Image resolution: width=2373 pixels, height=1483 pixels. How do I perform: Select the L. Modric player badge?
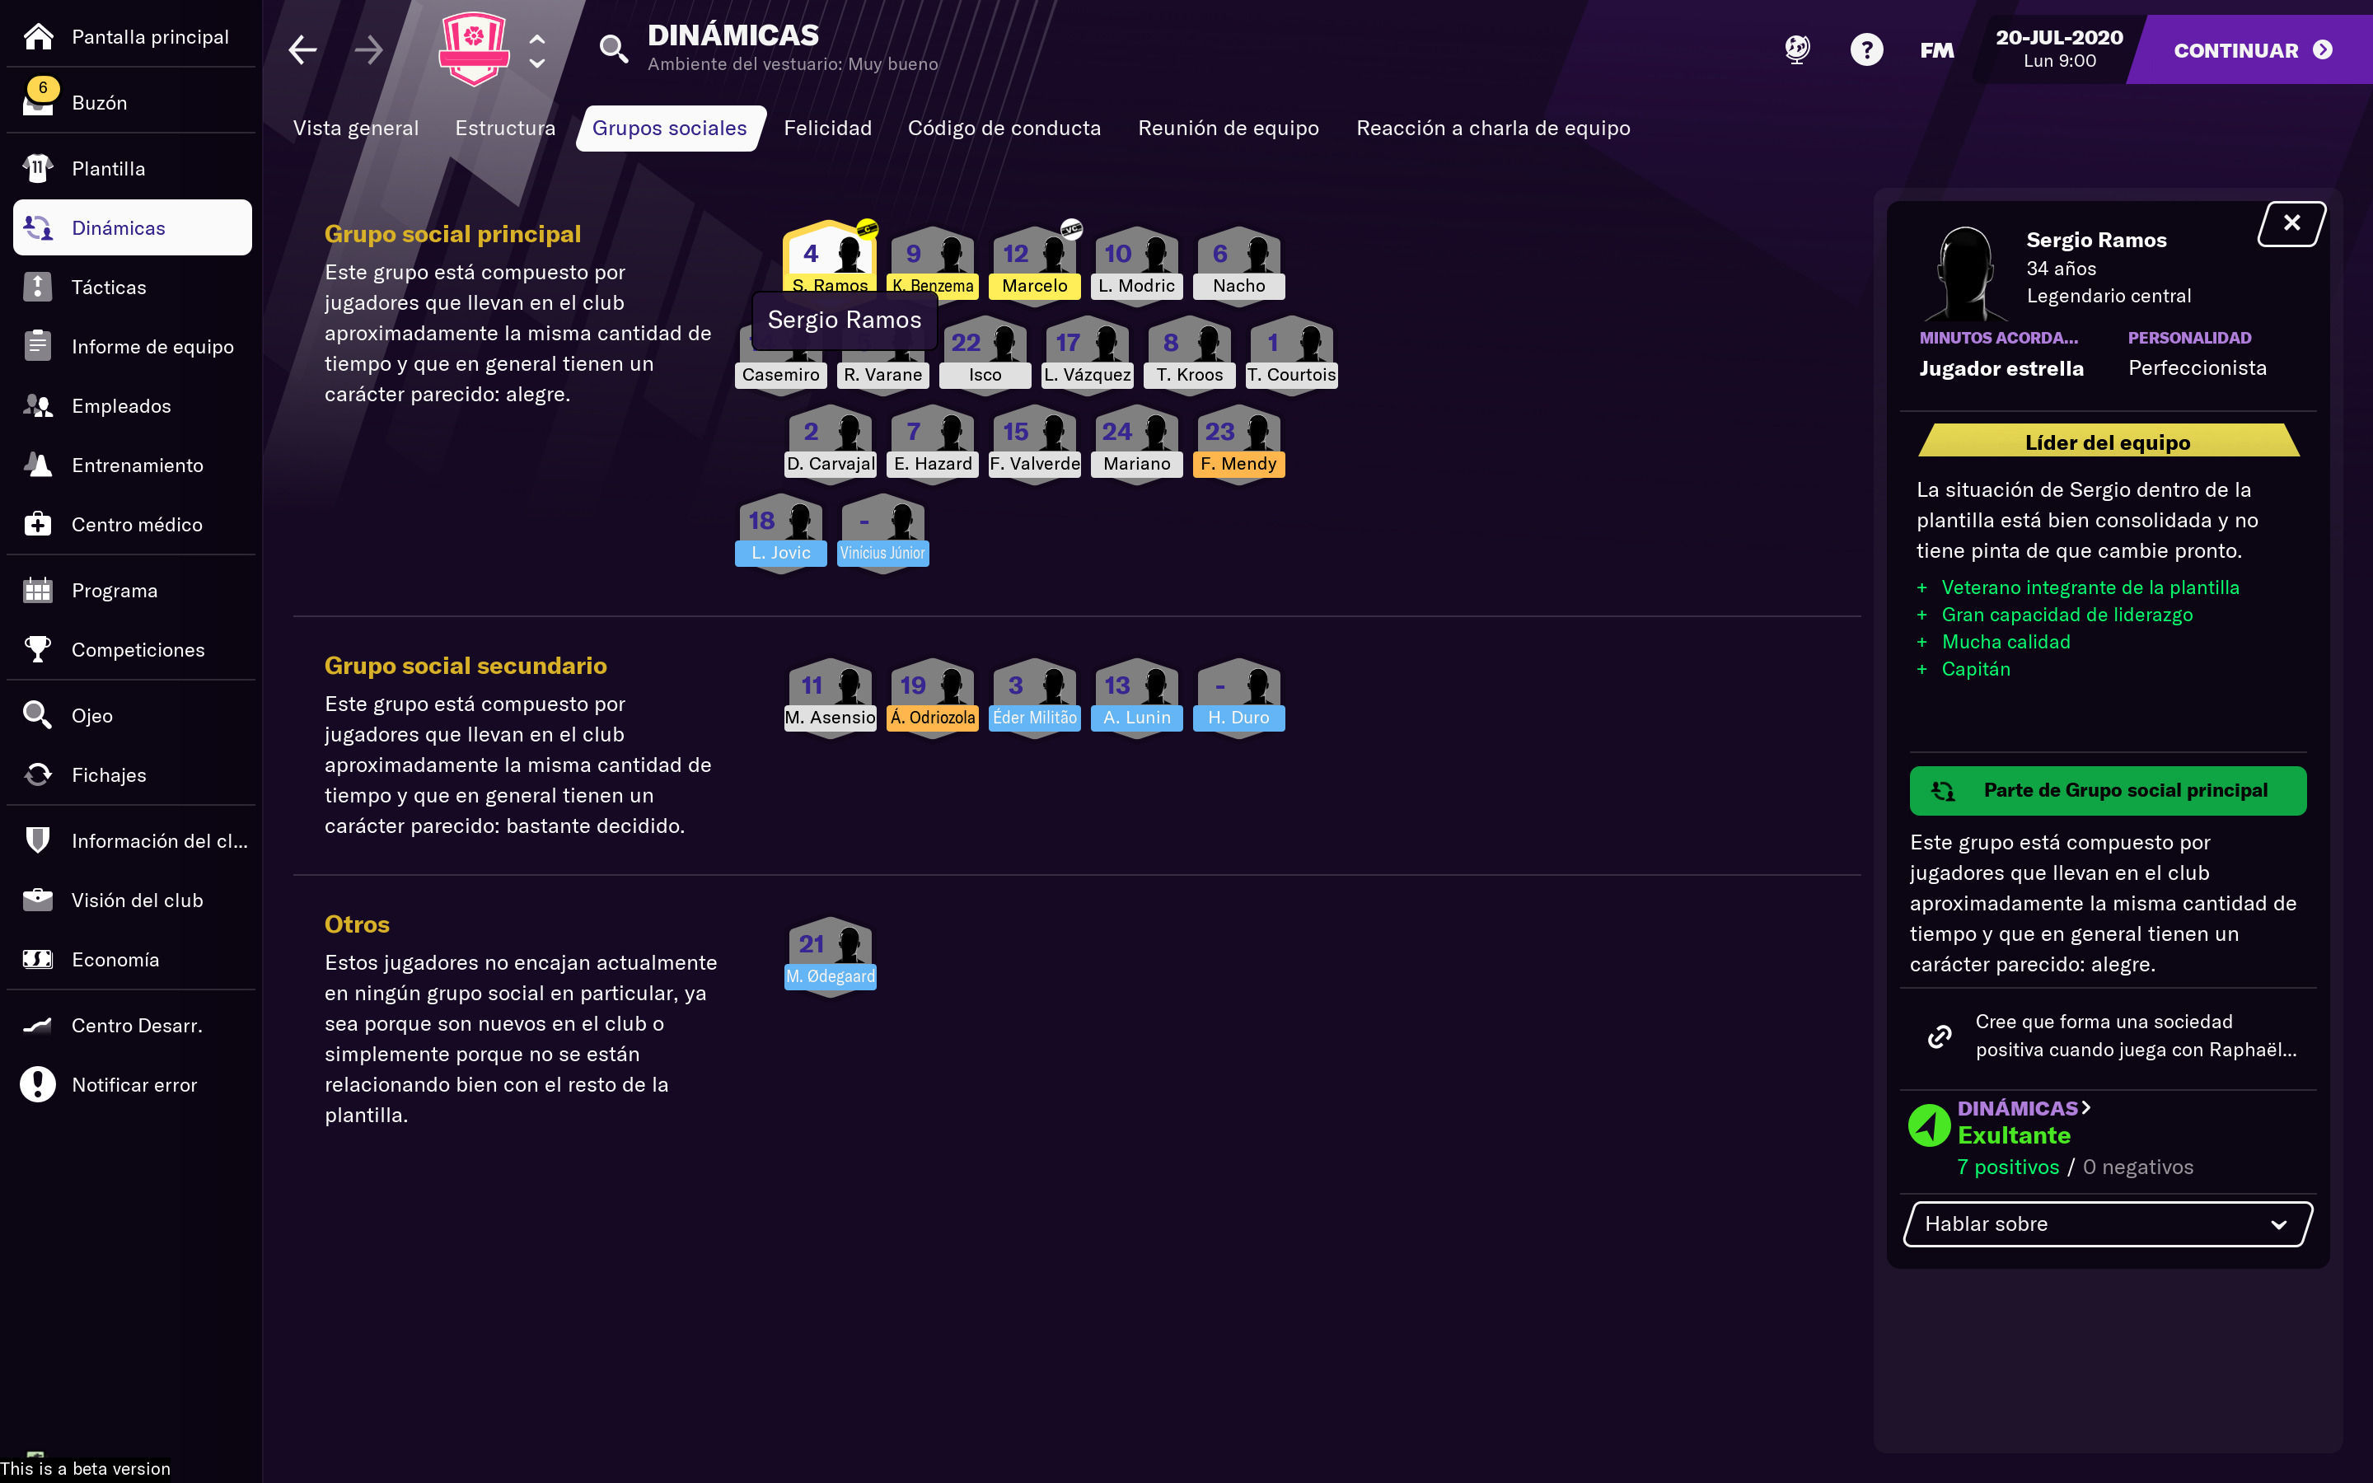pos(1136,264)
